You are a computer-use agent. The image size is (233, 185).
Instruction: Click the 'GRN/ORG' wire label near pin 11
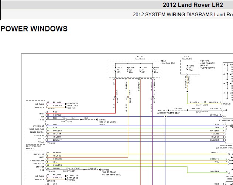[x=57, y=159]
